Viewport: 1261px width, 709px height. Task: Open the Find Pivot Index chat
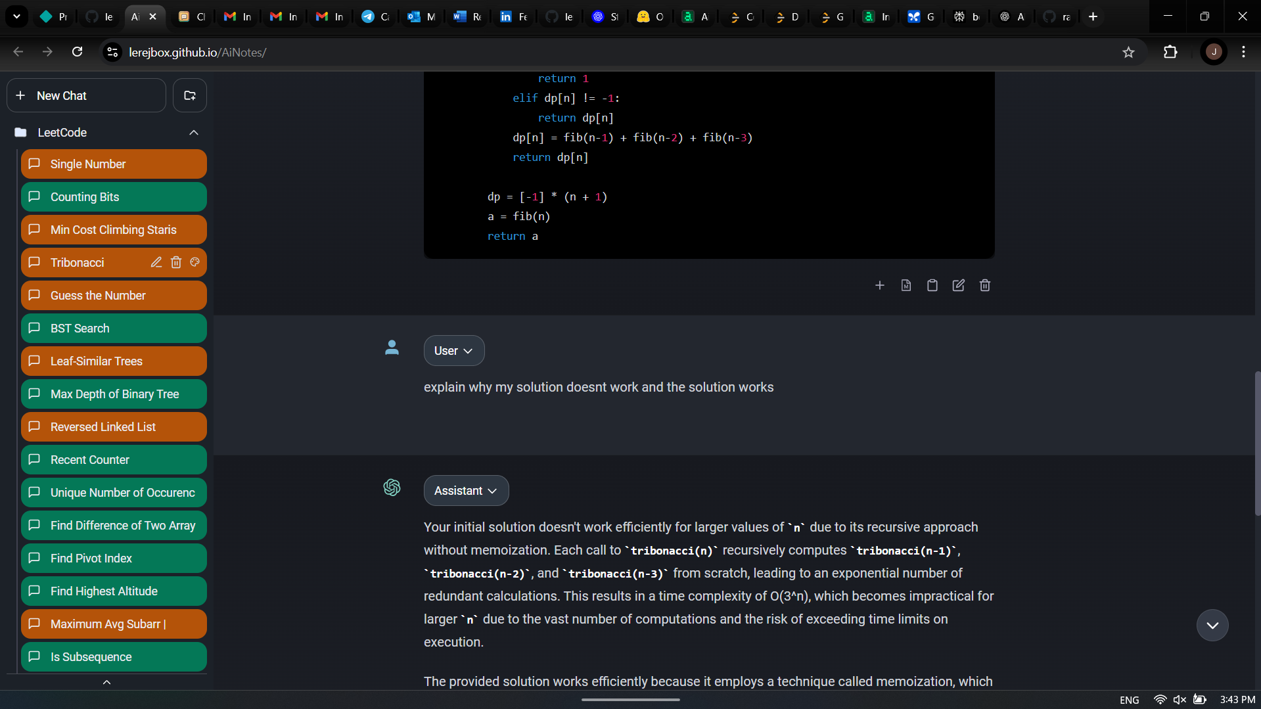(114, 559)
